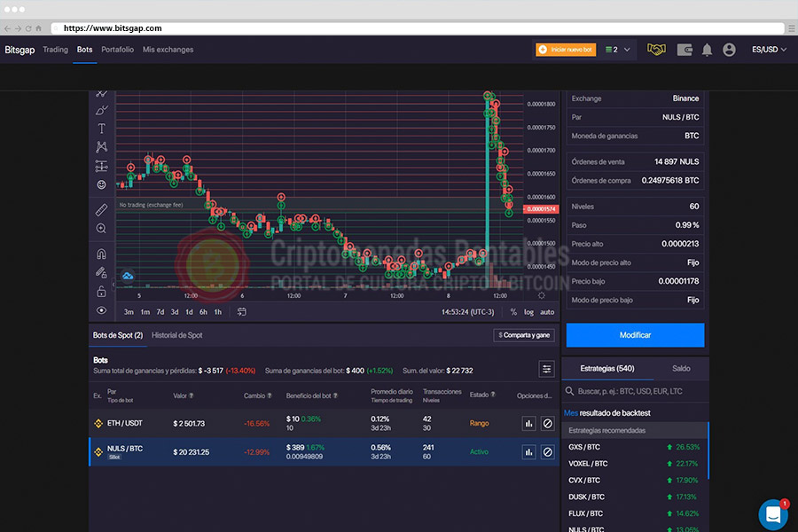Lock all drawing tools
The width and height of the screenshot is (798, 532).
[x=102, y=291]
